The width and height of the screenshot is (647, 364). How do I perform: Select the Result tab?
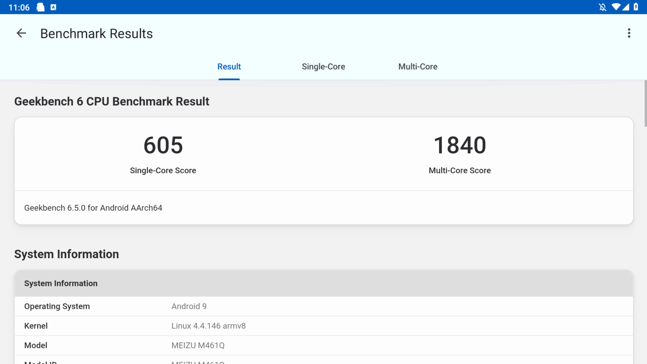point(229,67)
